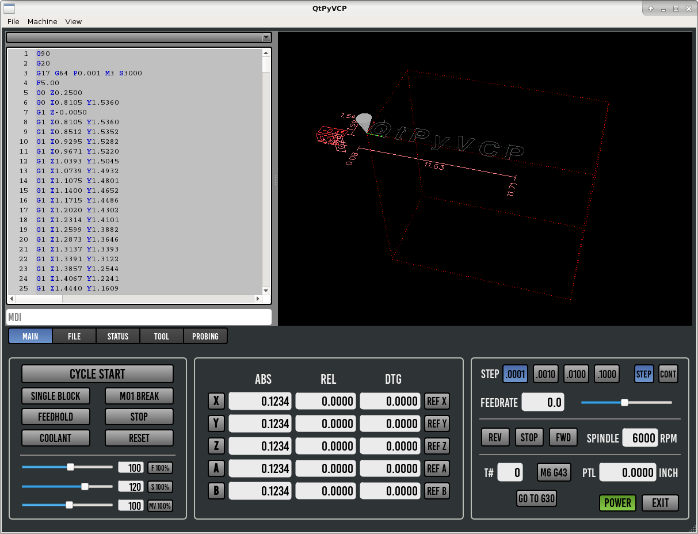Click the M6 G43 tool change button

click(x=554, y=473)
